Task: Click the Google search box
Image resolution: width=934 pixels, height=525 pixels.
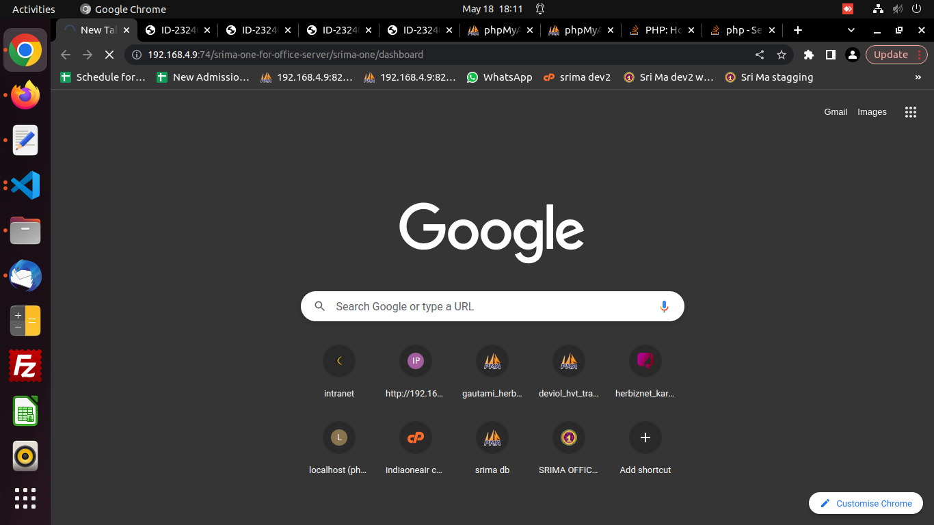Action: (492, 306)
